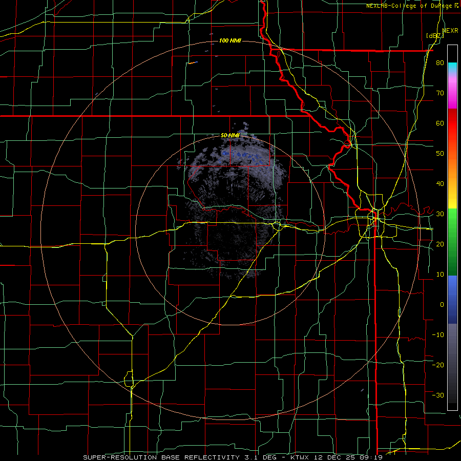461x461 pixels.
Task: Click the 70 dBZ scale value
Action: tap(440, 93)
